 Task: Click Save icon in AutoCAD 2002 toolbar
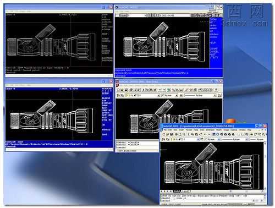pos(172,134)
